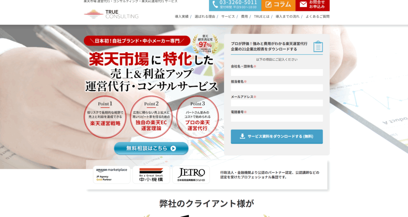Select the 電話番号 input field
Viewport: 408px width, 217px height.
click(277, 118)
